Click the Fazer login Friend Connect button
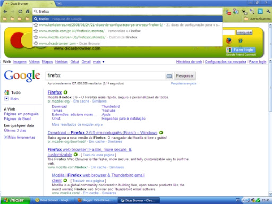 241,50
